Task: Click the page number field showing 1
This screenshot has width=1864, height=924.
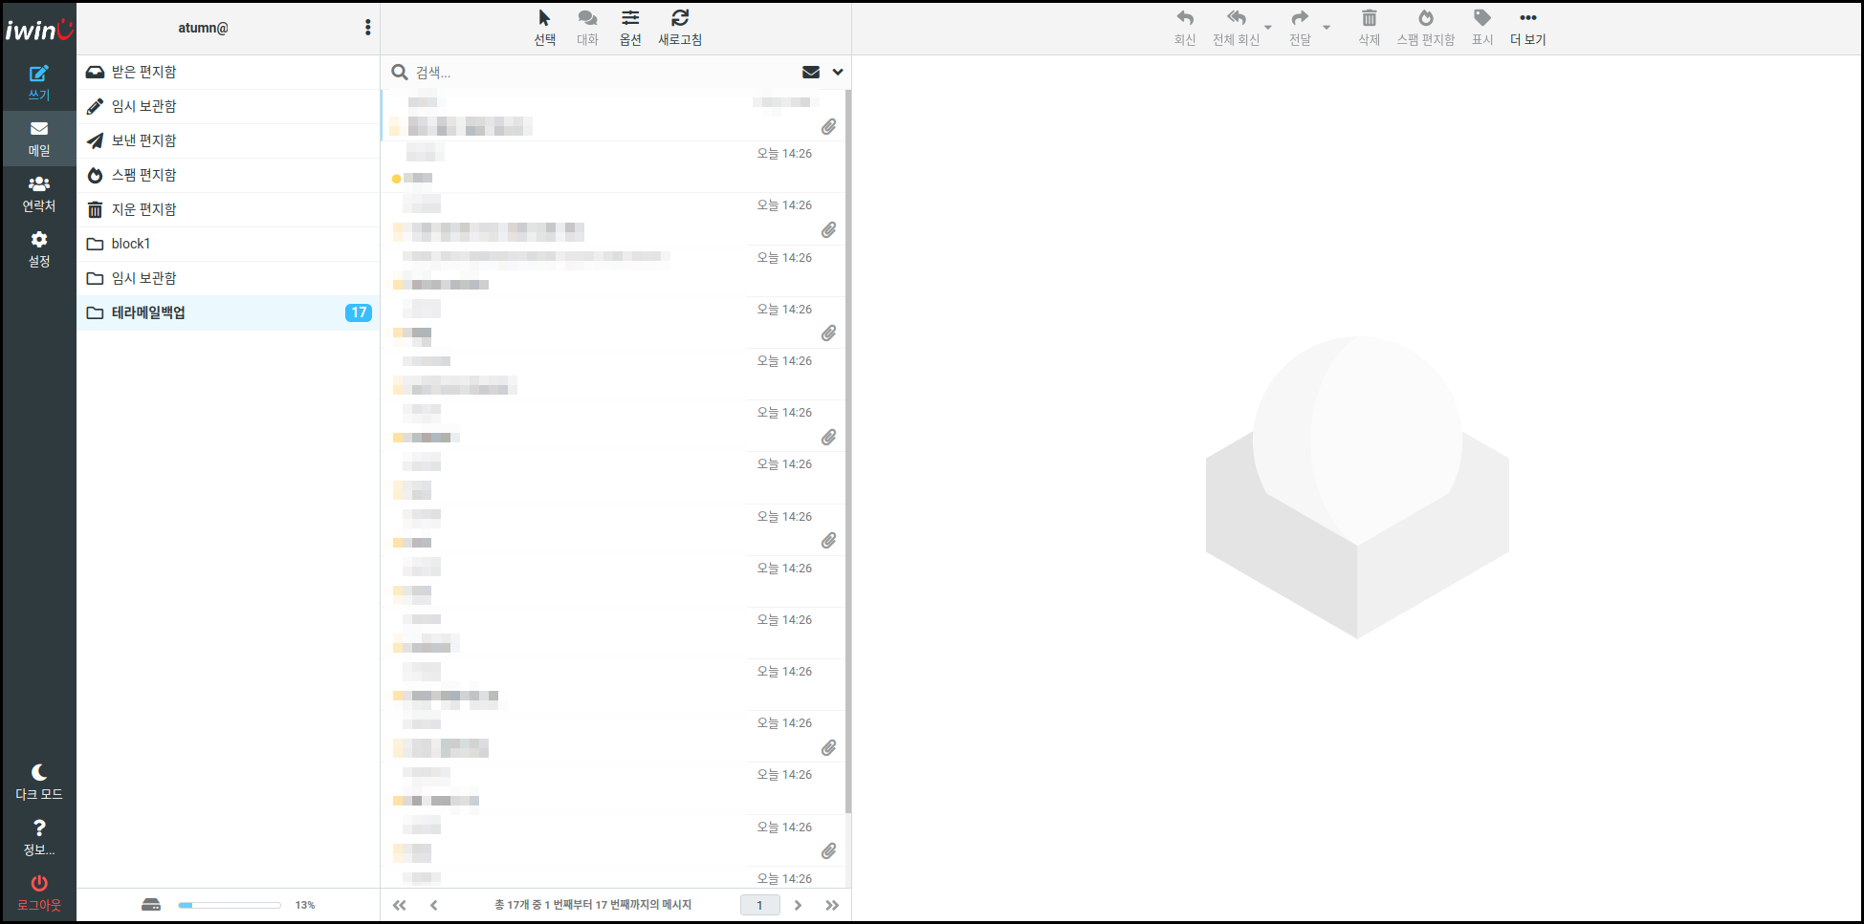Action: (x=760, y=905)
